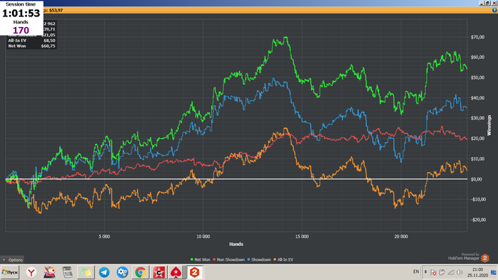Click the EN language indicator
This screenshot has height=280, width=498.
(x=416, y=271)
